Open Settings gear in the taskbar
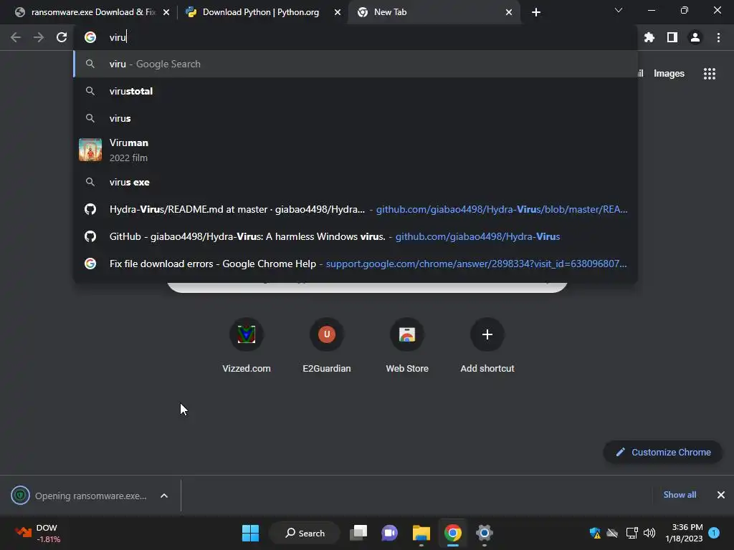 [x=484, y=533]
